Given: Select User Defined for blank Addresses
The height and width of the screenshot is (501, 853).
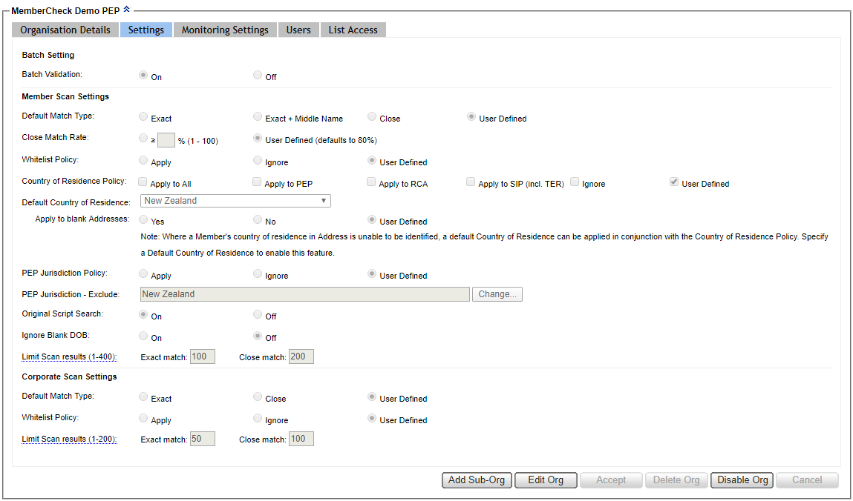Looking at the screenshot, I should tap(371, 219).
